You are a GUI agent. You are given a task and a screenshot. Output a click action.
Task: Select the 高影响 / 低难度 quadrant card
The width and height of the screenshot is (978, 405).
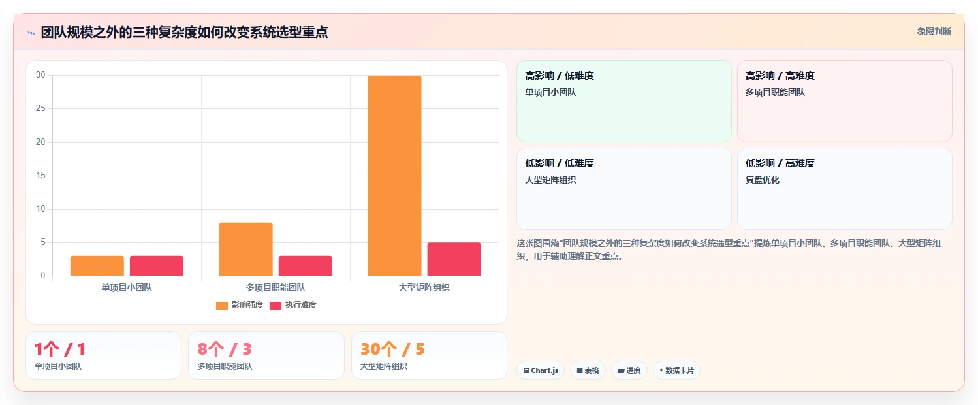[x=623, y=101]
